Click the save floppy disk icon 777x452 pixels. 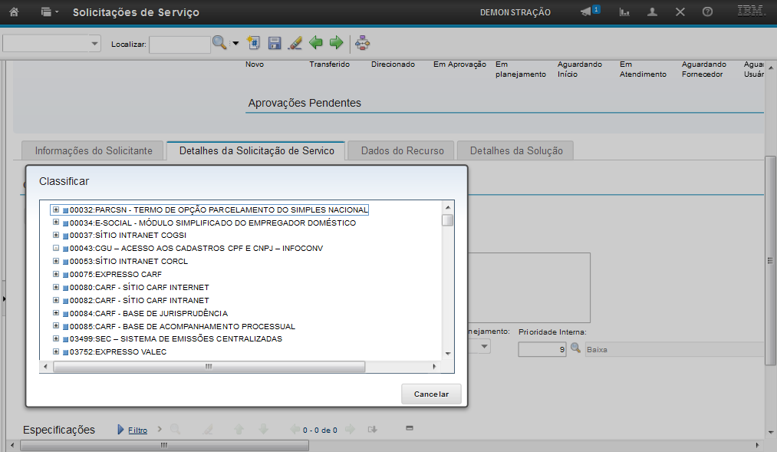coord(275,44)
